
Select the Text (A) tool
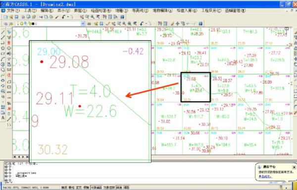[x=3, y=118]
